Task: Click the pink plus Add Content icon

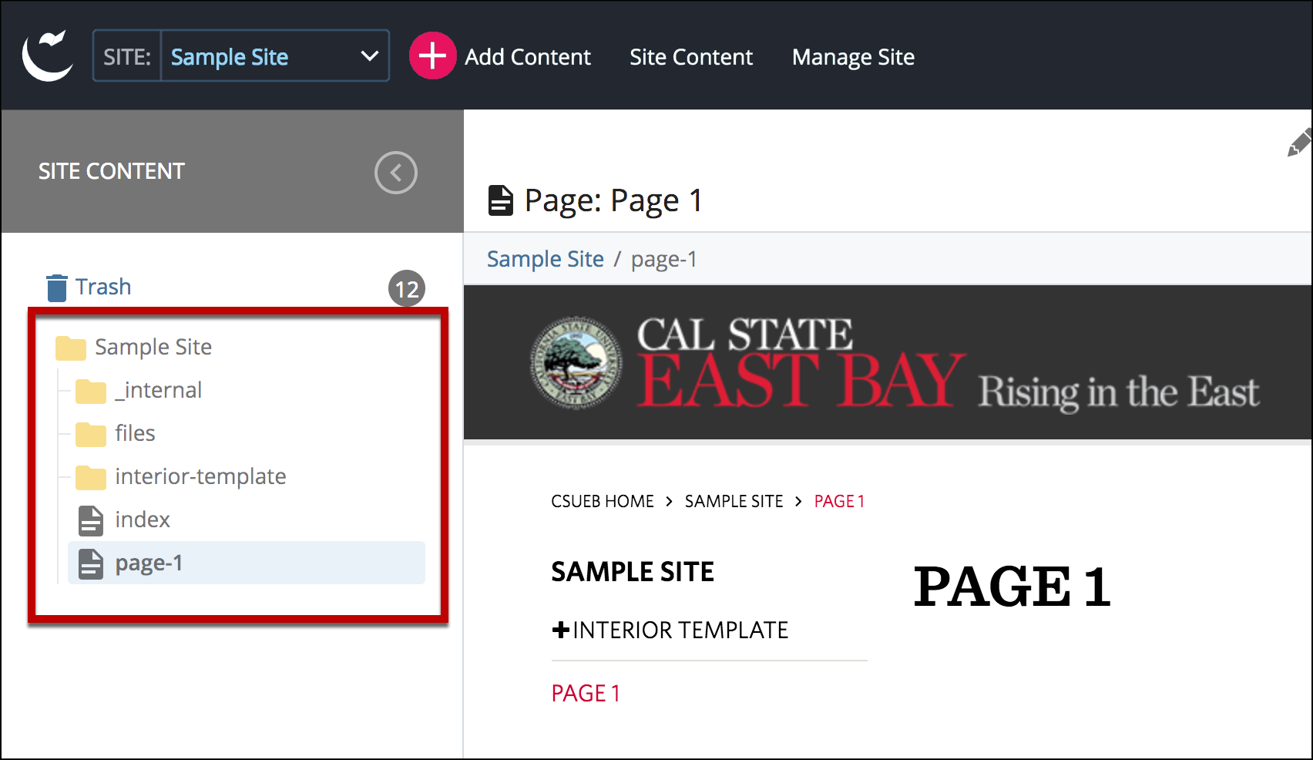Action: (432, 55)
